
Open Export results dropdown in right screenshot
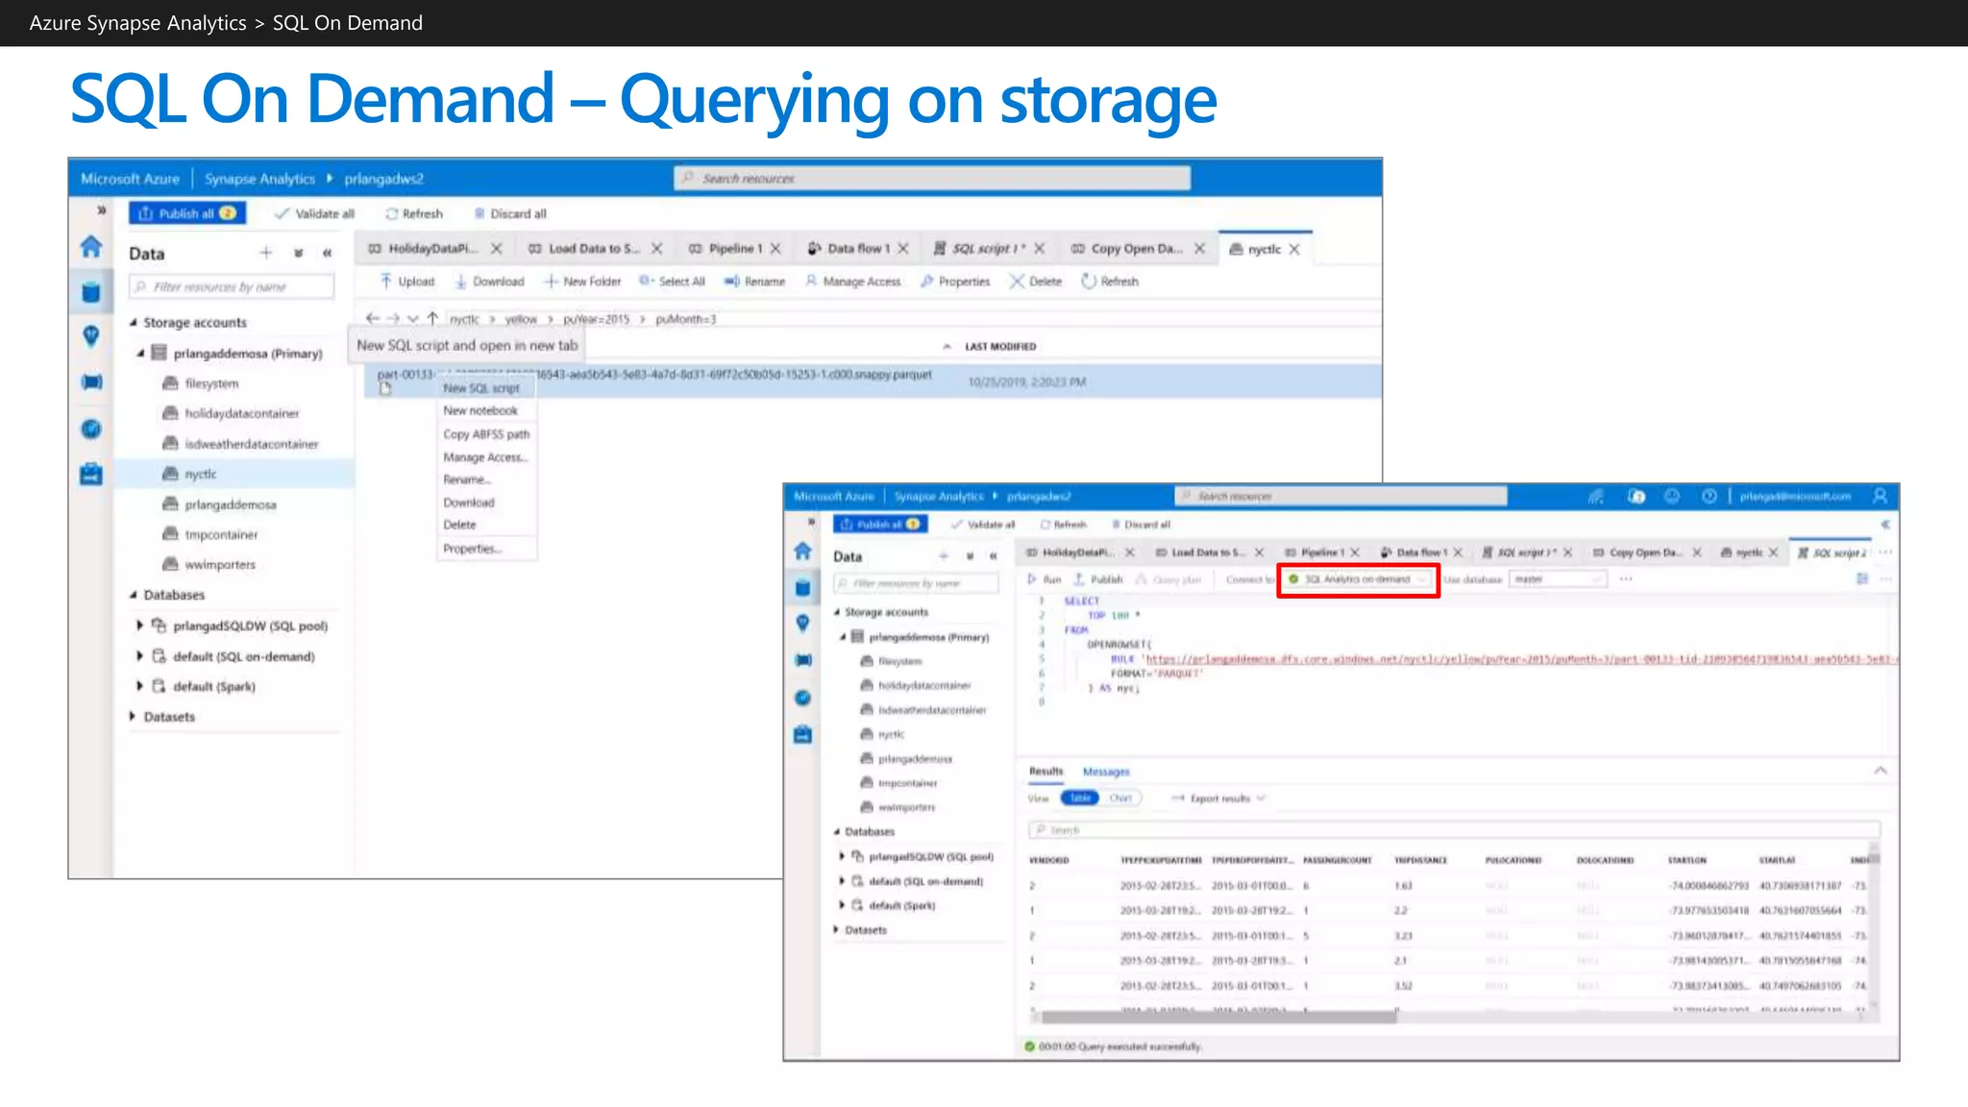coord(1218,799)
